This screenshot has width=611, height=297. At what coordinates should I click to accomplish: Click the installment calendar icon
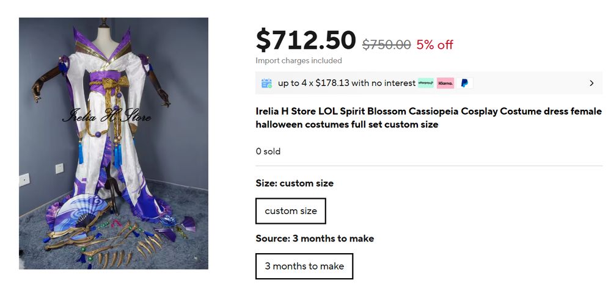266,83
